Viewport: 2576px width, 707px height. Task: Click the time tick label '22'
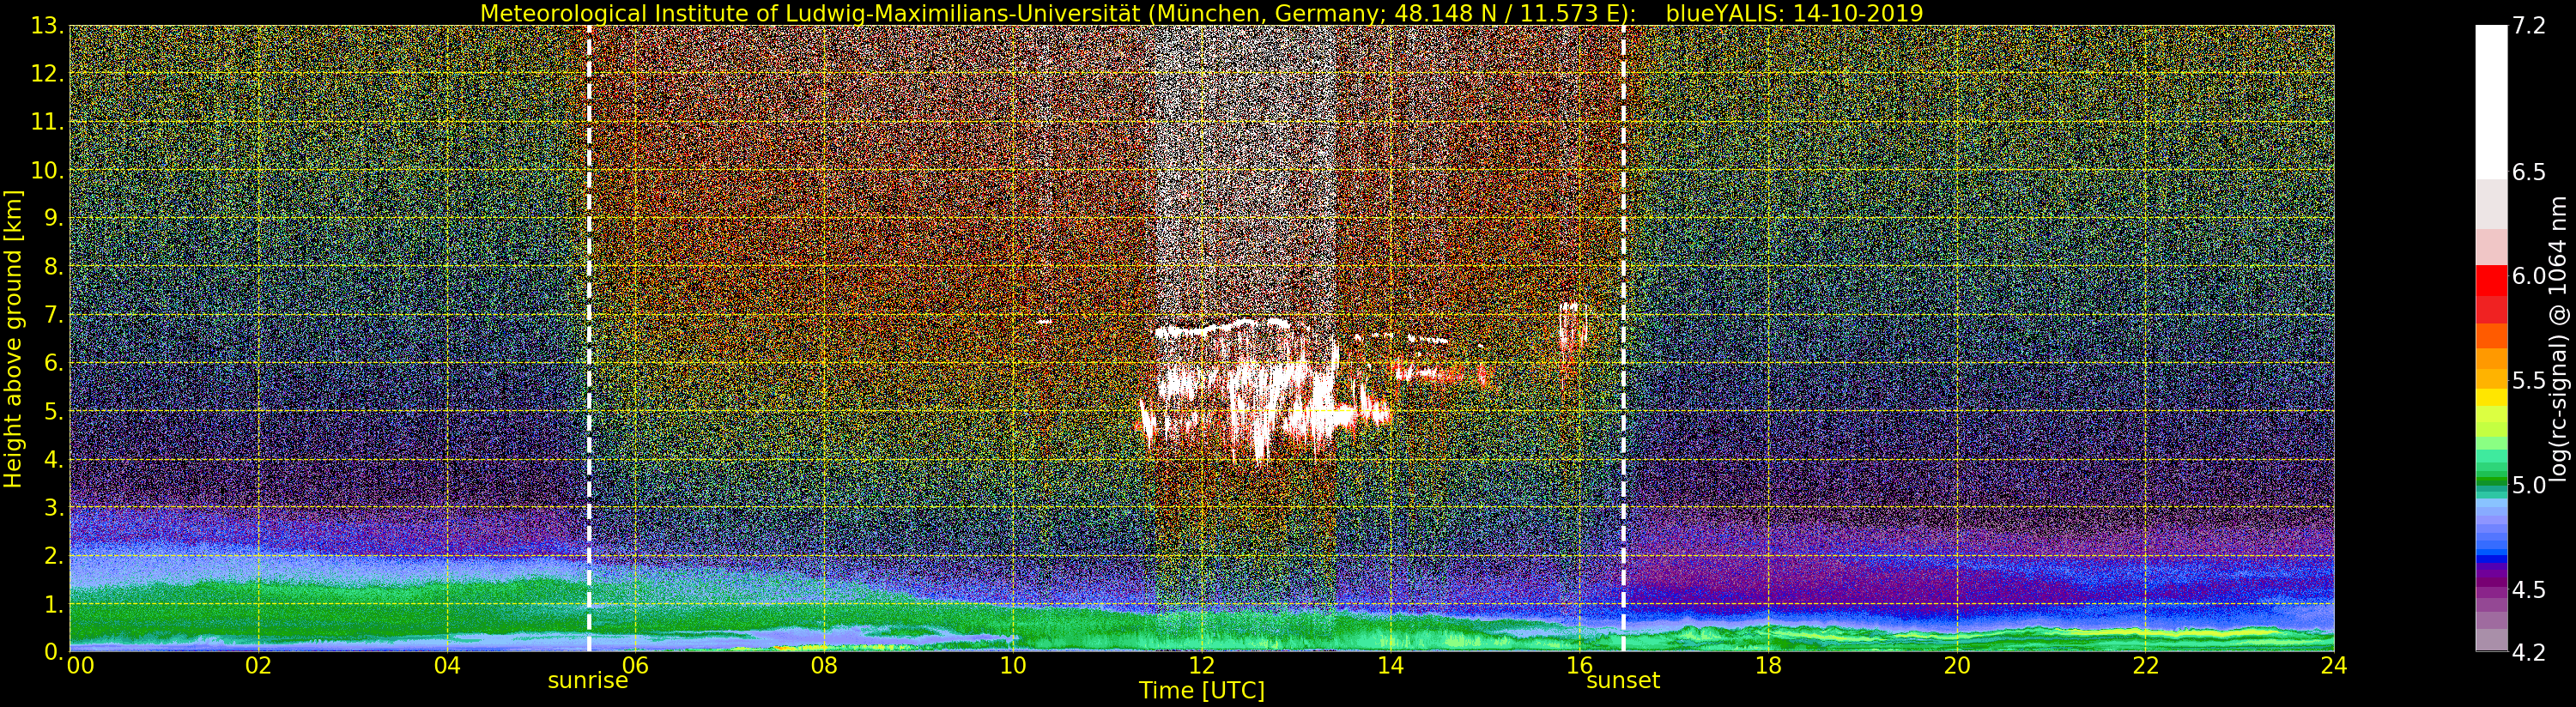click(x=2146, y=666)
